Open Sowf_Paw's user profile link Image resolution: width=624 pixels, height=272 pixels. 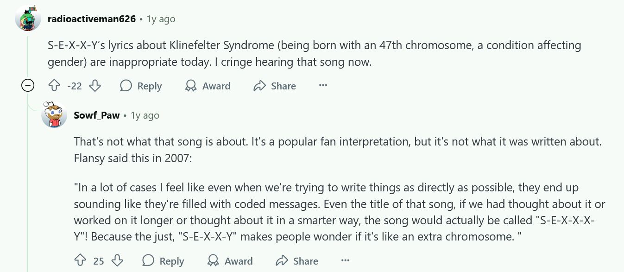pyautogui.click(x=97, y=115)
